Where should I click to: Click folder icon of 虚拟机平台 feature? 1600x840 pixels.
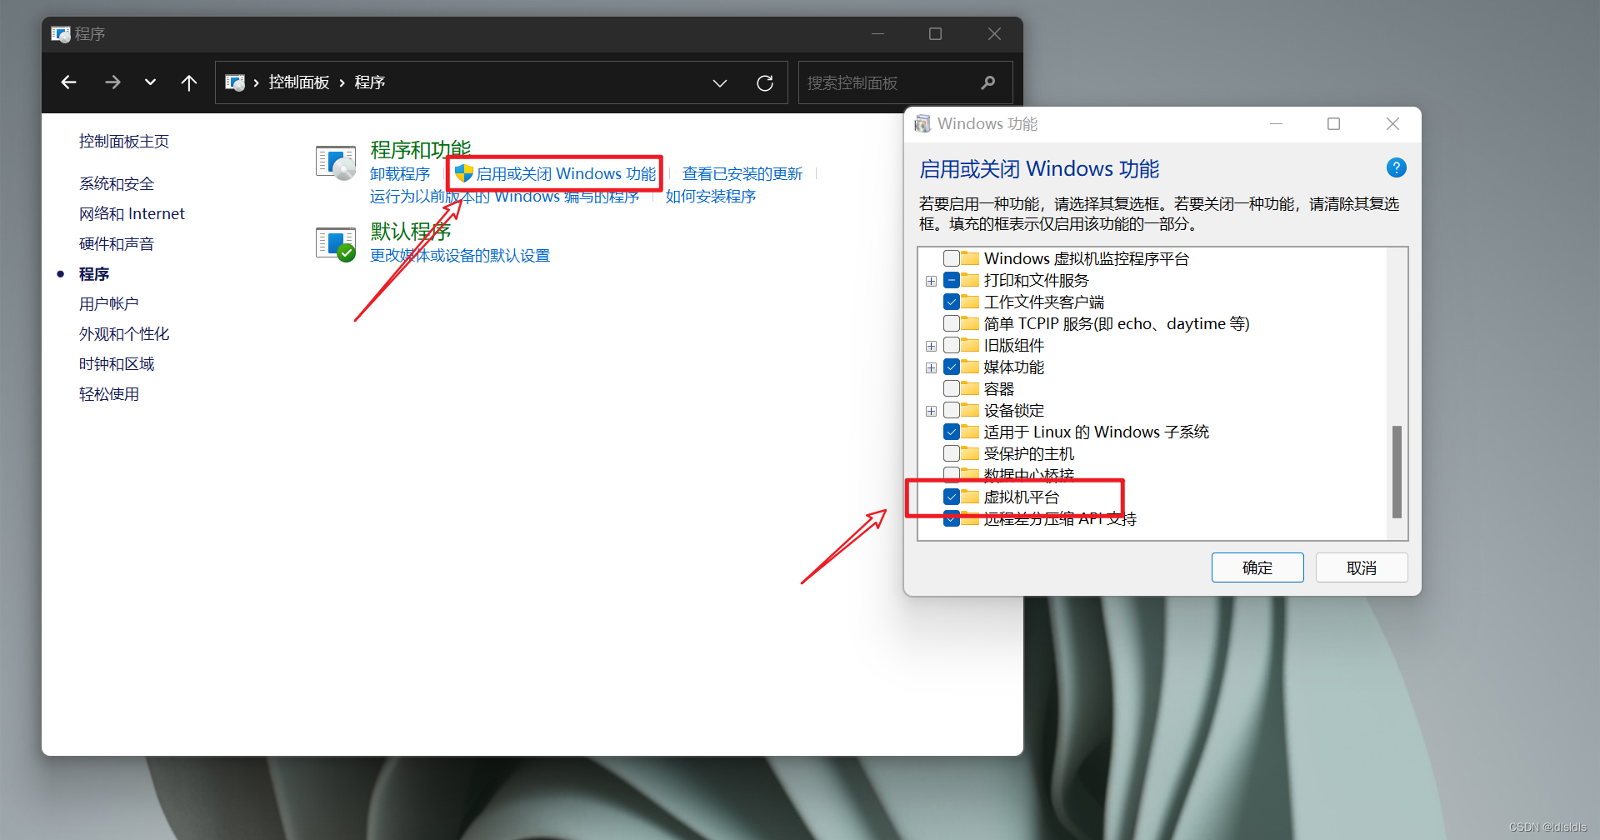(x=970, y=497)
